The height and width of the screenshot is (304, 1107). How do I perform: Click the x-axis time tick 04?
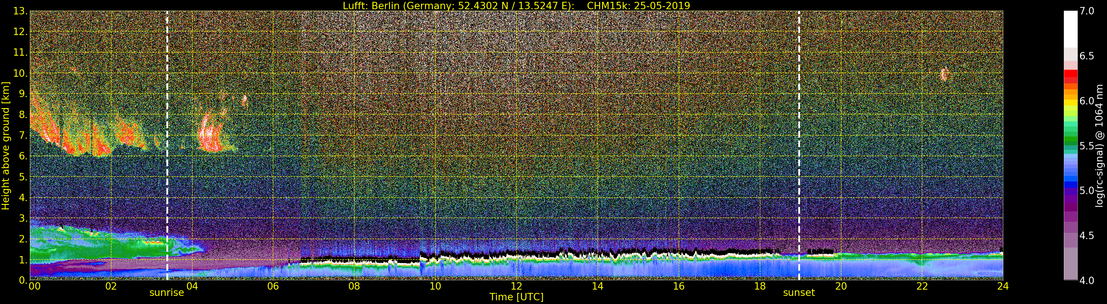pyautogui.click(x=192, y=286)
